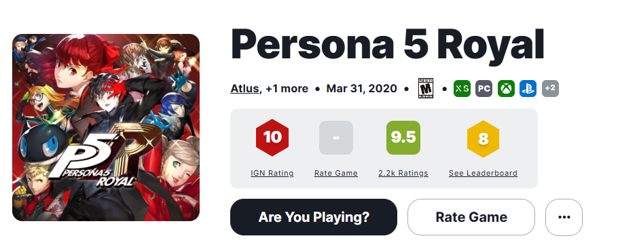
Task: Click the gray dash rate game box
Action: pyautogui.click(x=336, y=138)
